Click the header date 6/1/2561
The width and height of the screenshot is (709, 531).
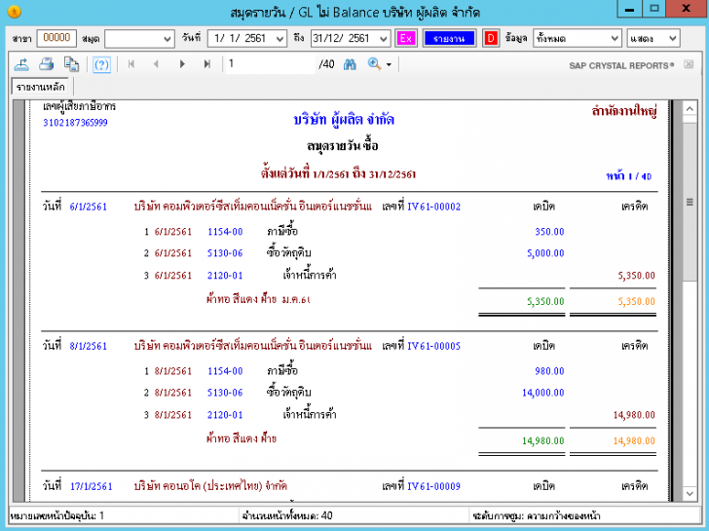(x=89, y=207)
